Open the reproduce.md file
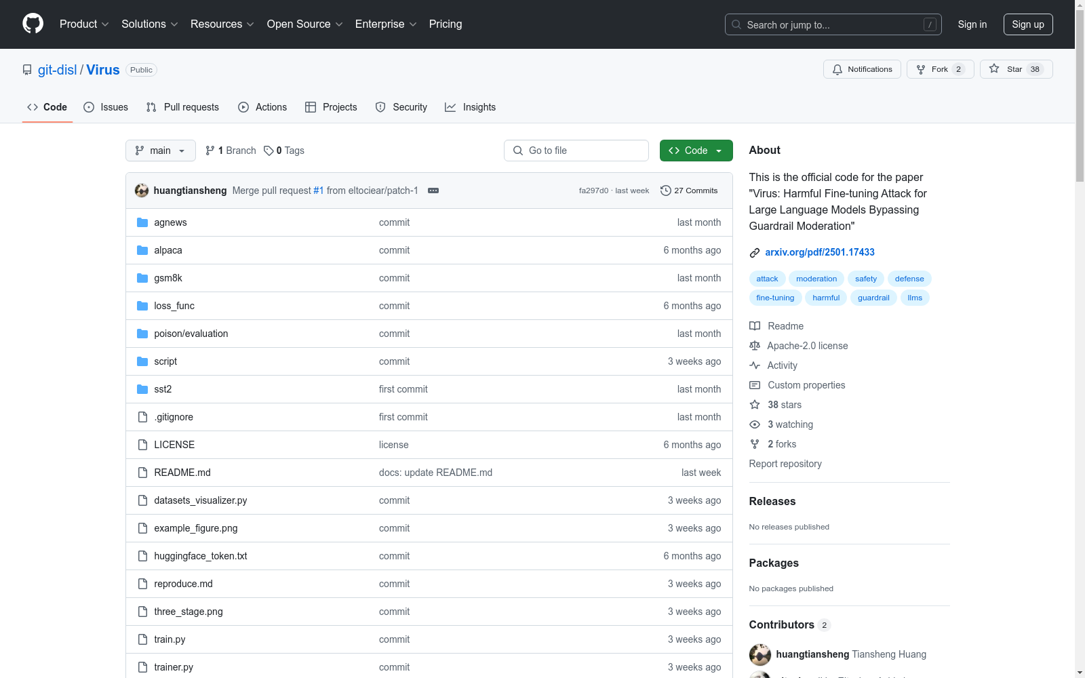 click(183, 584)
